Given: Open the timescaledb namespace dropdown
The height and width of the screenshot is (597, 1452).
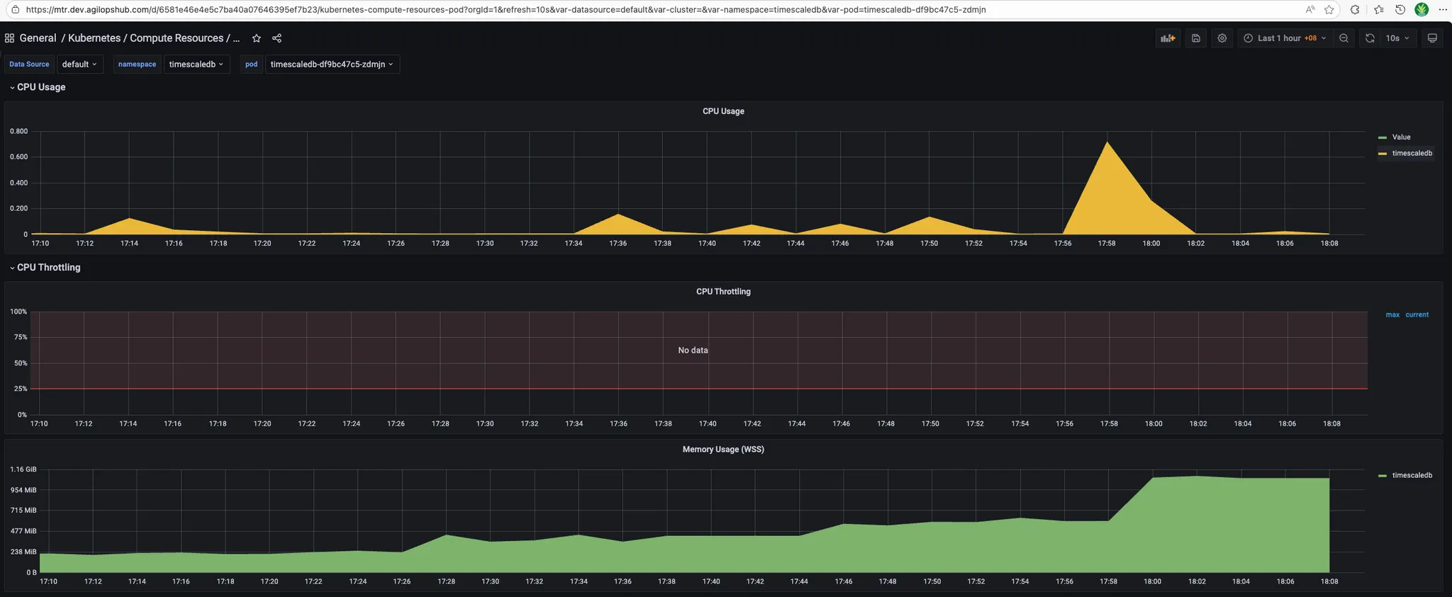Looking at the screenshot, I should 196,64.
